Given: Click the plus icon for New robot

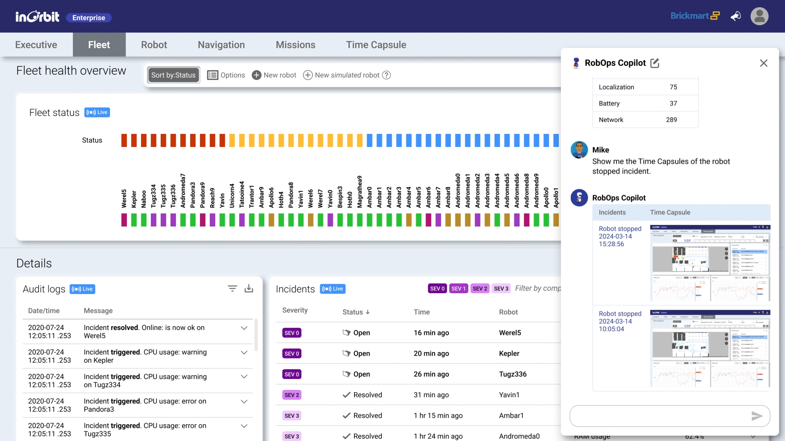Looking at the screenshot, I should (x=256, y=75).
